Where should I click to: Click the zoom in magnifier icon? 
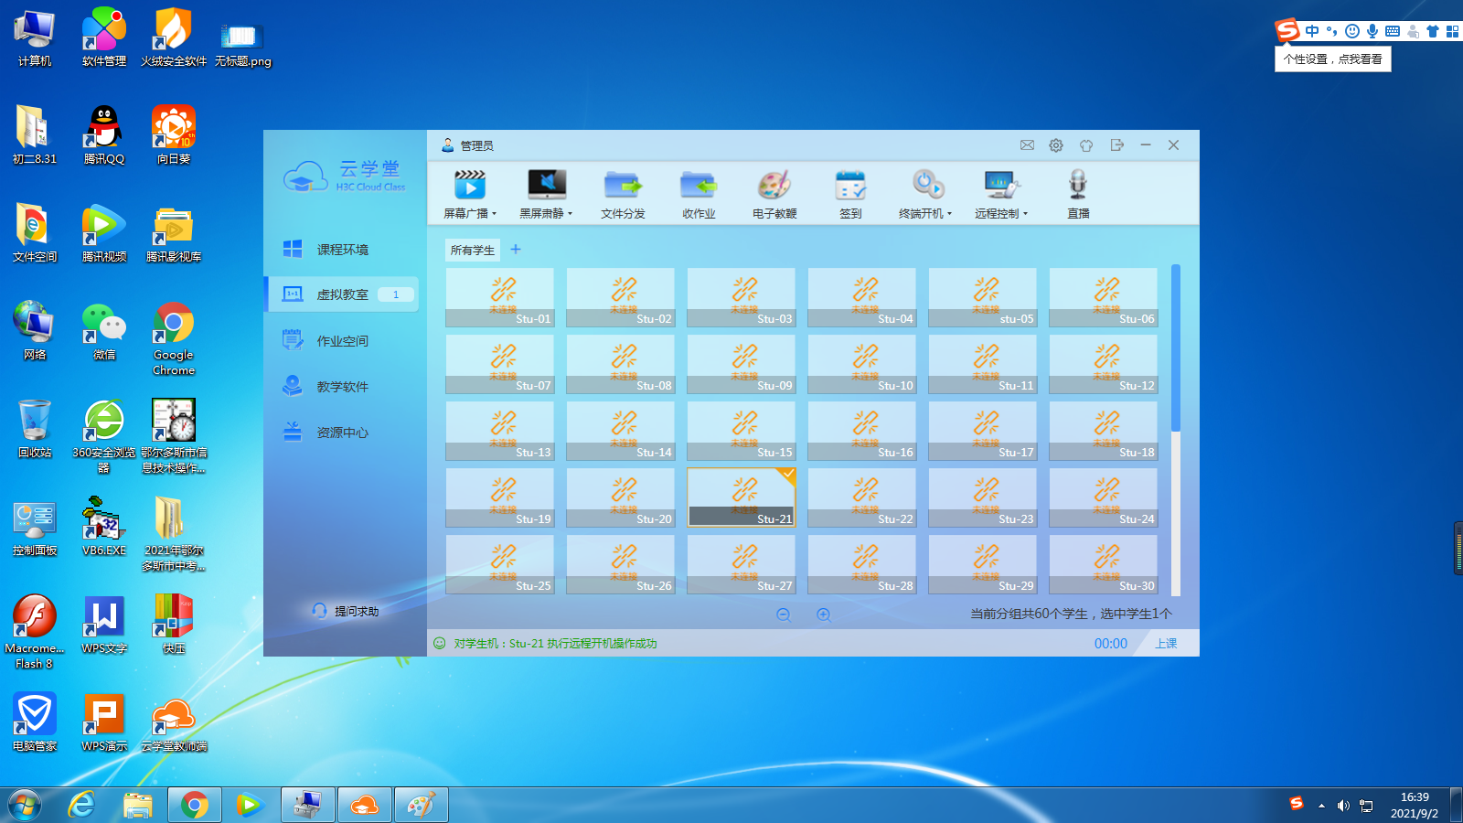tap(824, 615)
